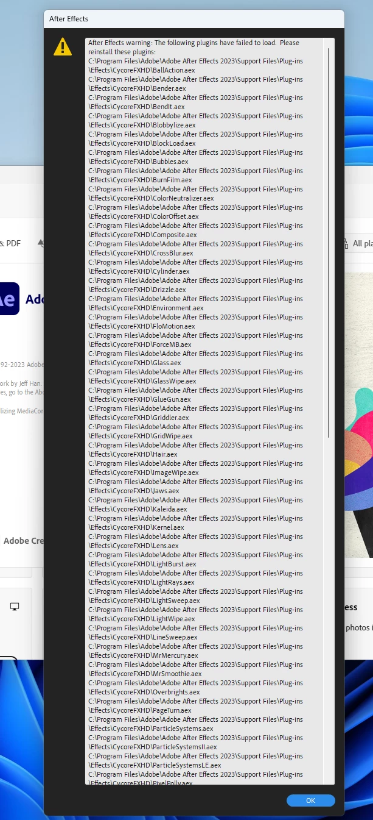Click the Overbrights.aex plugin line
The height and width of the screenshot is (820, 373).
click(144, 692)
